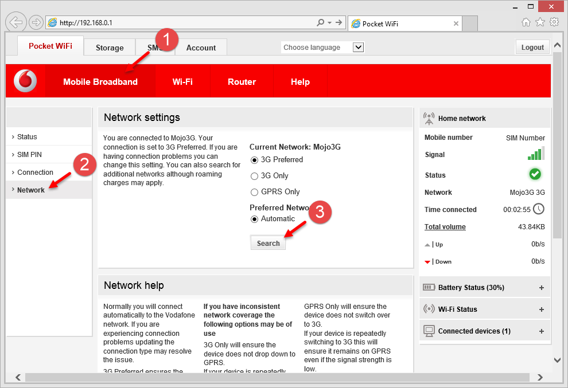The height and width of the screenshot is (388, 568).
Task: Click the horizontal scrollbar thumb
Action: 277,377
